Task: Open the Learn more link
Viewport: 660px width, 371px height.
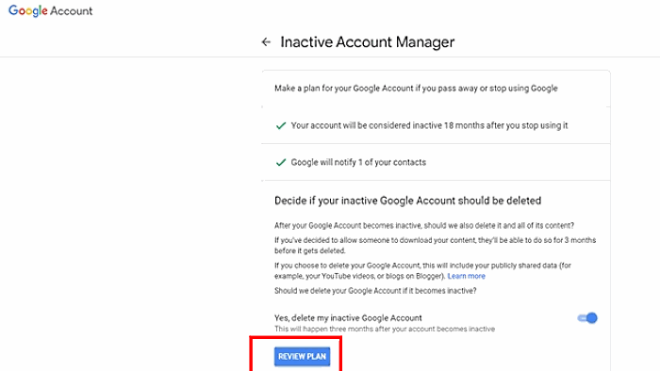Action: point(466,276)
